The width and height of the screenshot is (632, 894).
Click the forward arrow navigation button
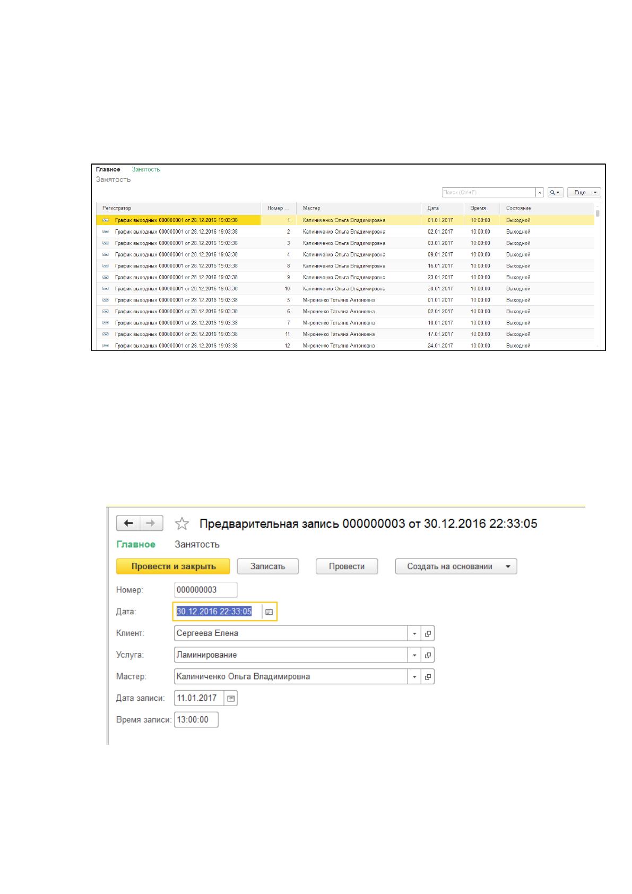point(151,523)
